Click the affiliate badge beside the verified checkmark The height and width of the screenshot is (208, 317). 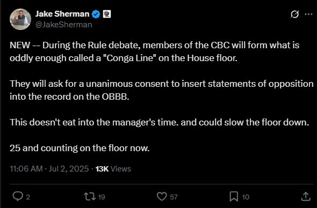coord(107,14)
